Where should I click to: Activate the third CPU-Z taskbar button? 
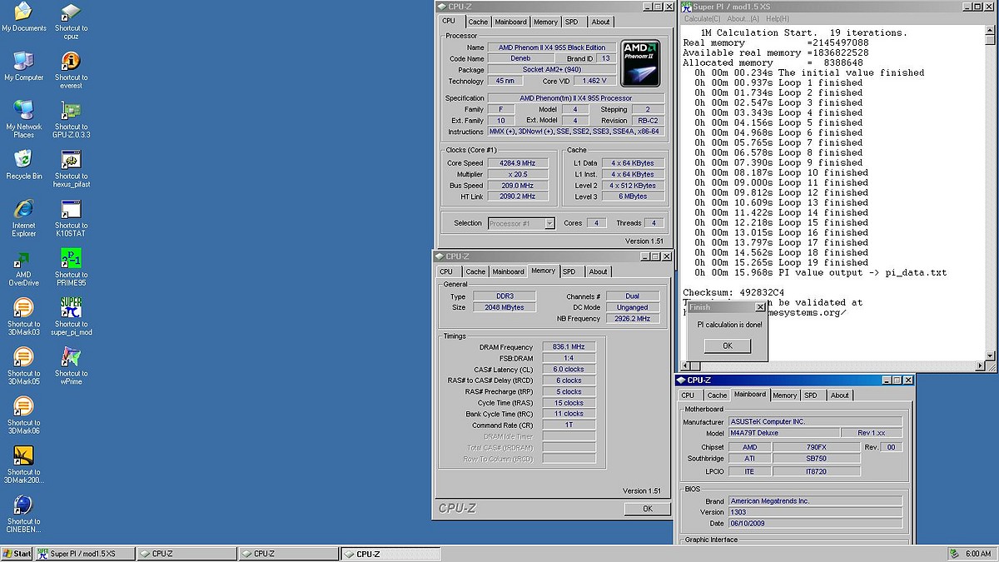pyautogui.click(x=390, y=554)
